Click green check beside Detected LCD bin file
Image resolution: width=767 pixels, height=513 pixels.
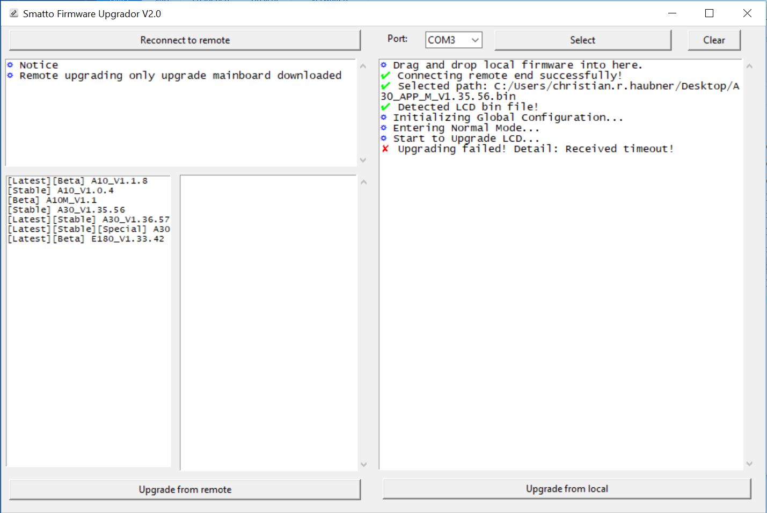pyautogui.click(x=385, y=107)
